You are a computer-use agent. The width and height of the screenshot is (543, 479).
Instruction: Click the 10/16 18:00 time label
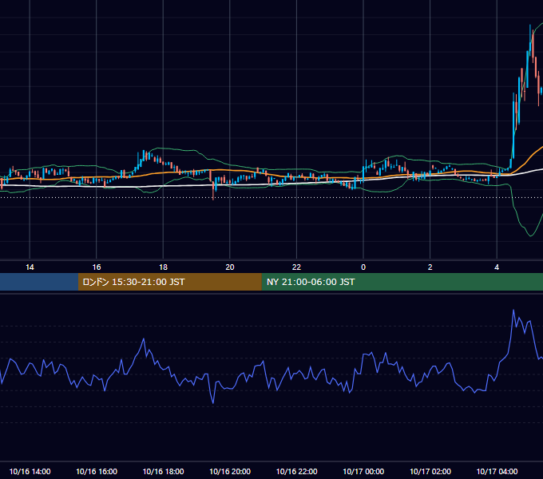pyautogui.click(x=163, y=471)
